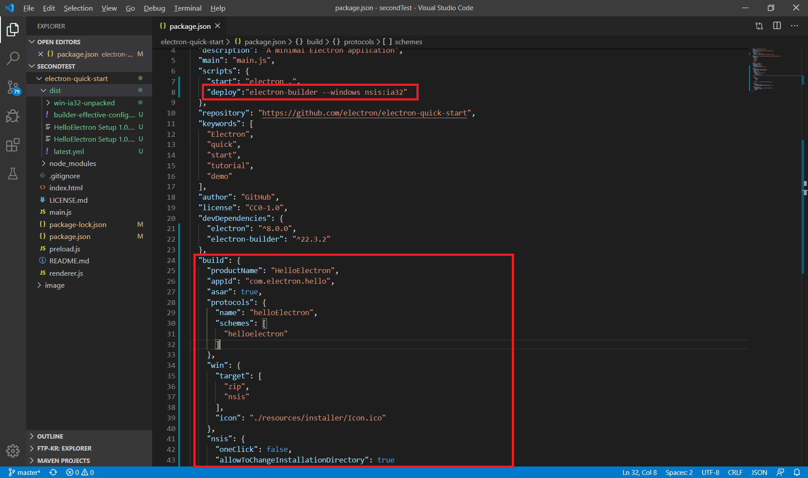Open the Search view in activity bar
The width and height of the screenshot is (808, 478).
tap(13, 58)
